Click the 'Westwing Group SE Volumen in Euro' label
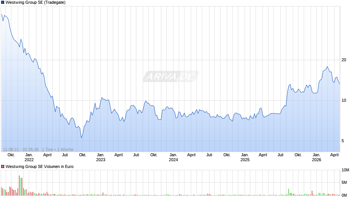The height and width of the screenshot is (199, 356). click(39, 166)
